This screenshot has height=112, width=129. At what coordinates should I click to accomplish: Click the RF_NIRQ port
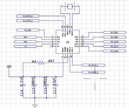tap(115, 51)
